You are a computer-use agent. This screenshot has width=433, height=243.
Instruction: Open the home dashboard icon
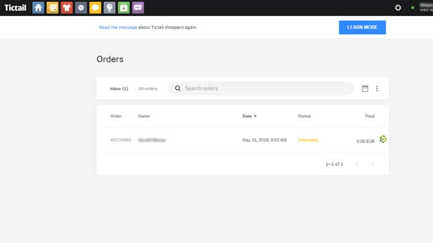38,8
